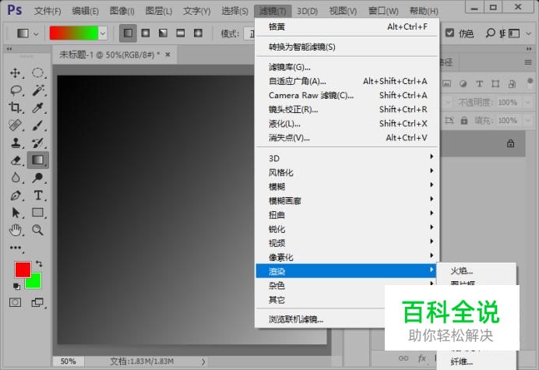Image resolution: width=539 pixels, height=370 pixels.
Task: Click the red-green gradient preview
Action: [73, 33]
